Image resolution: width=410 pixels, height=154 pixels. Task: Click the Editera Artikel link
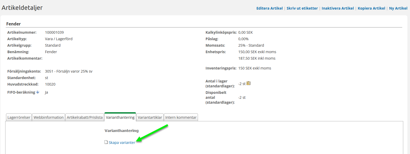270,8
